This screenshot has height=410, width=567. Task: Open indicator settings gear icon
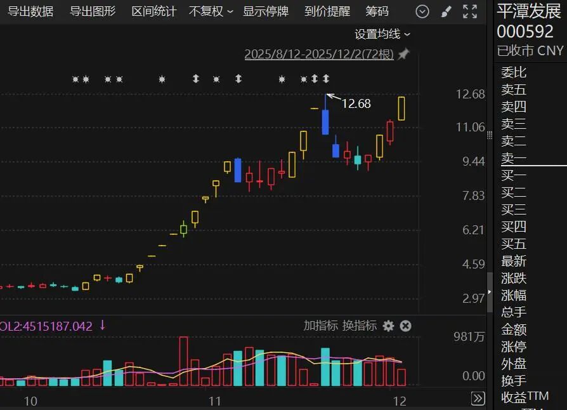[x=388, y=326]
